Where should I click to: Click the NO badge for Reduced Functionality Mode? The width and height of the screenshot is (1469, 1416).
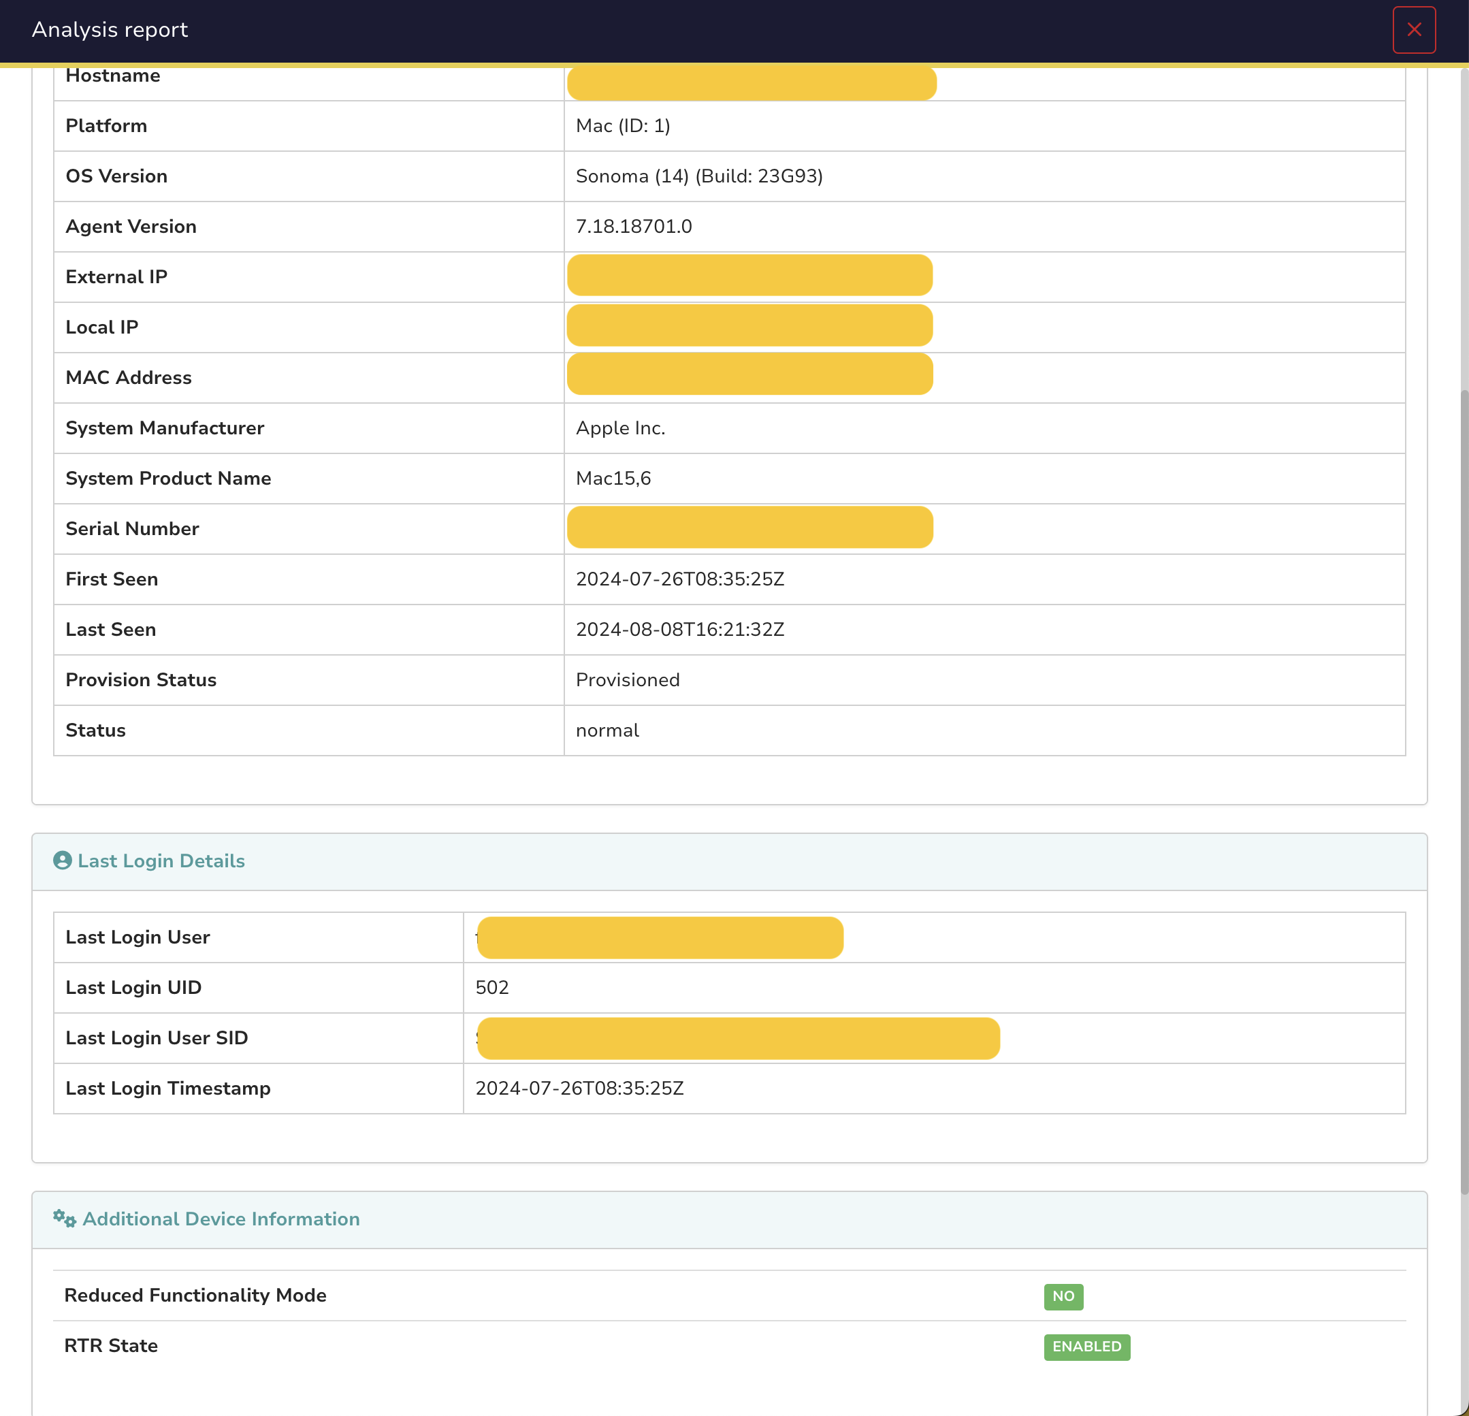point(1063,1296)
